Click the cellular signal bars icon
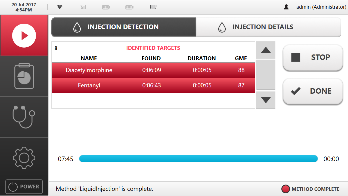 (83, 7)
